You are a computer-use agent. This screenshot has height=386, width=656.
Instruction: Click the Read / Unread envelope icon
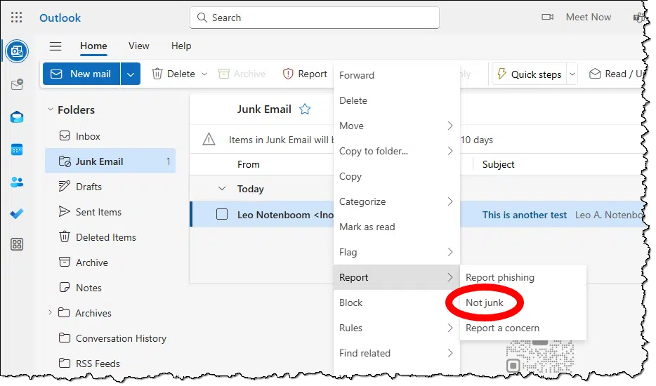tap(594, 74)
